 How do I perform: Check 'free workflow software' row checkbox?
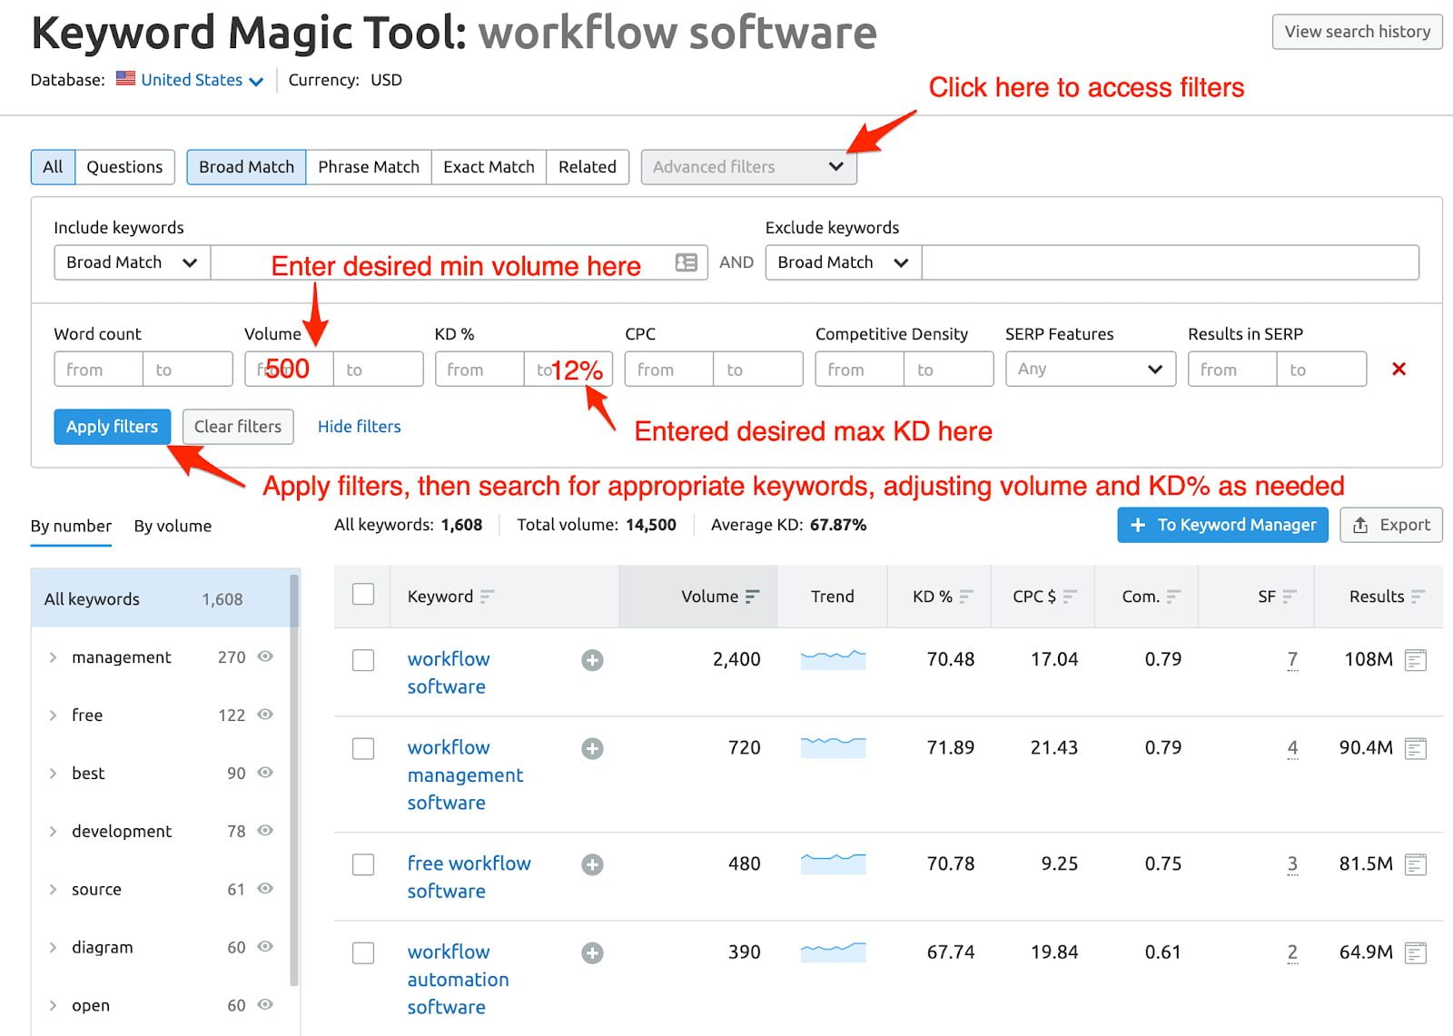(x=363, y=864)
